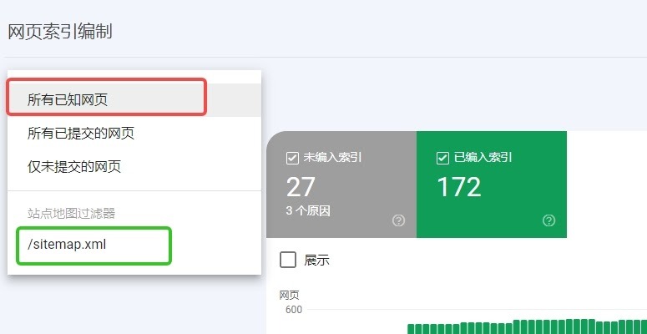
Task: Enable the 展示 checkbox
Action: click(x=288, y=260)
